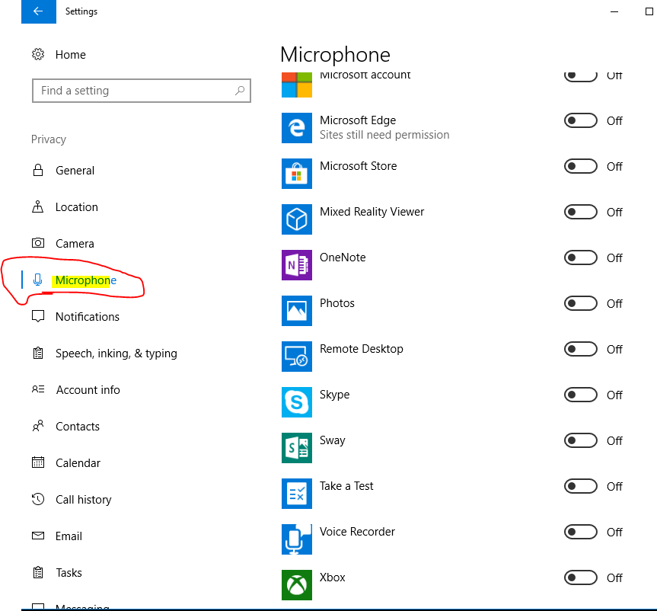This screenshot has height=611, width=657.
Task: Click the Notifications speech bubble icon
Action: click(38, 316)
